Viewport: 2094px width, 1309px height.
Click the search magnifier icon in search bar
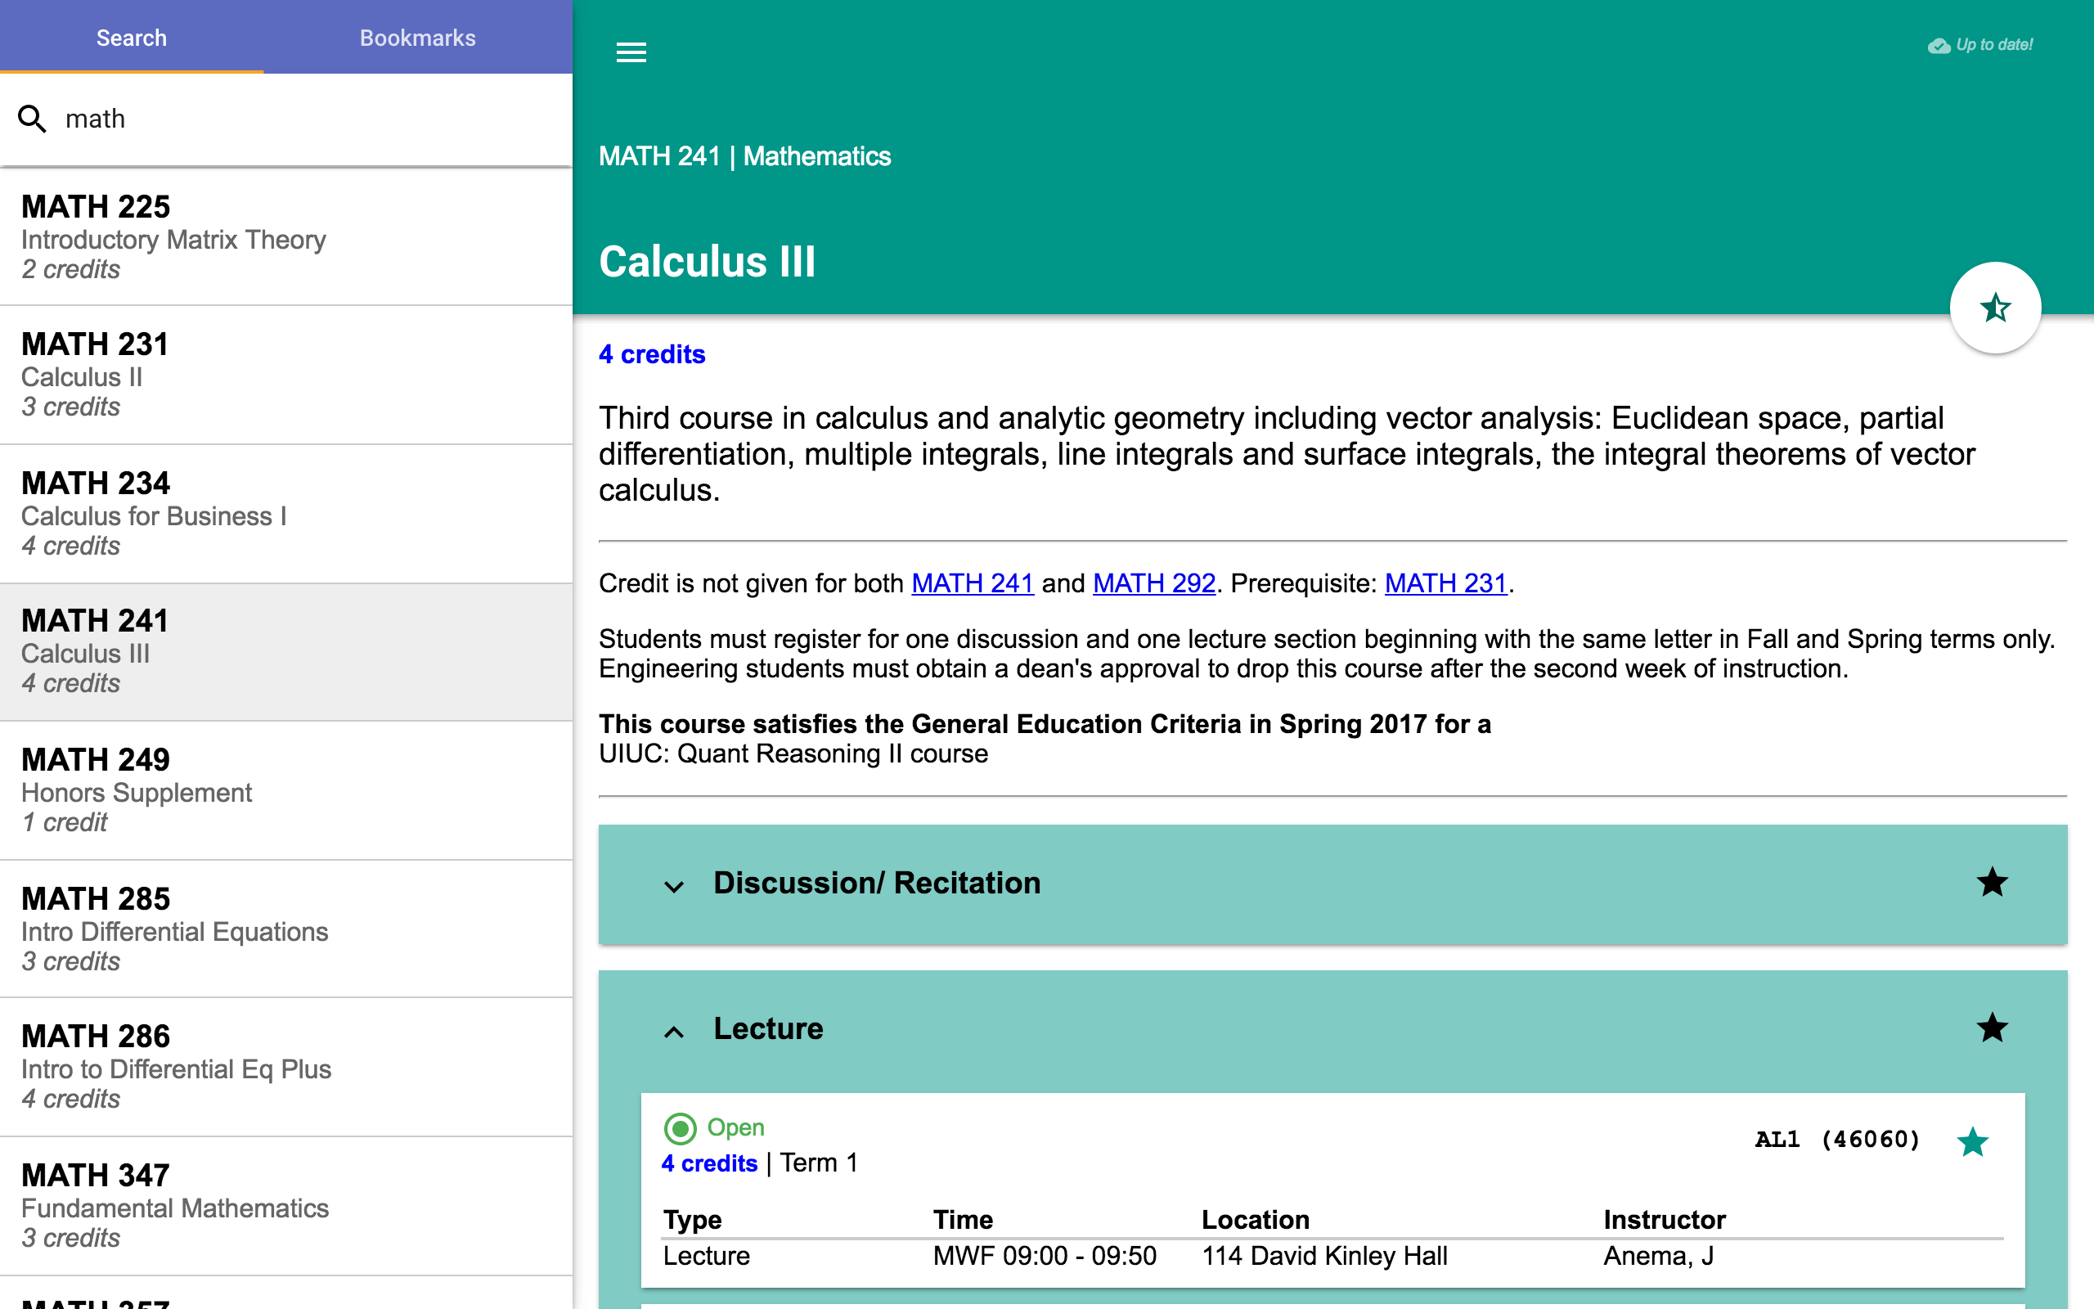[x=32, y=119]
